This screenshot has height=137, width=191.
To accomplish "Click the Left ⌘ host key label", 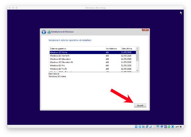I will (x=178, y=127).
